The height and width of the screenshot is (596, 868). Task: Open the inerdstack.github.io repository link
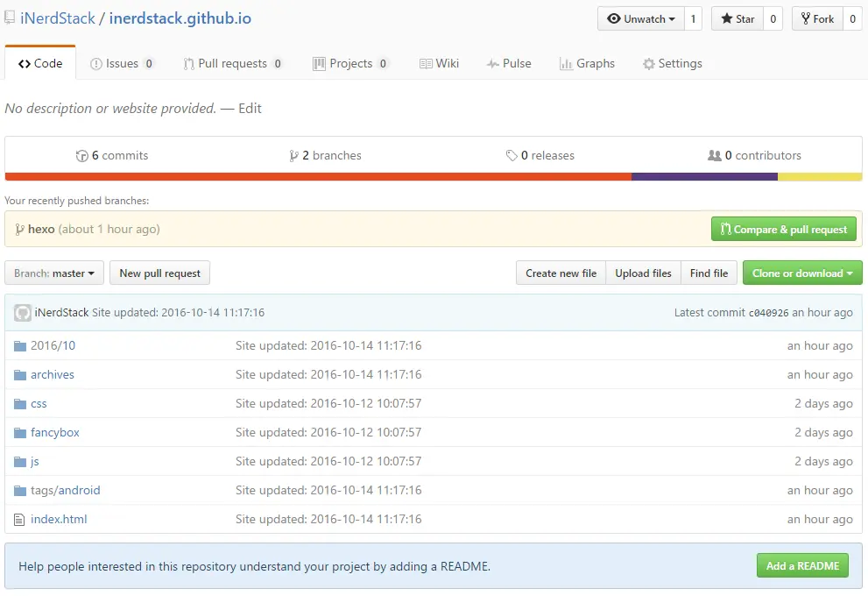pyautogui.click(x=180, y=18)
